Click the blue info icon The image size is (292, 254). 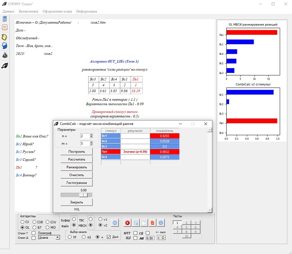tap(161, 223)
